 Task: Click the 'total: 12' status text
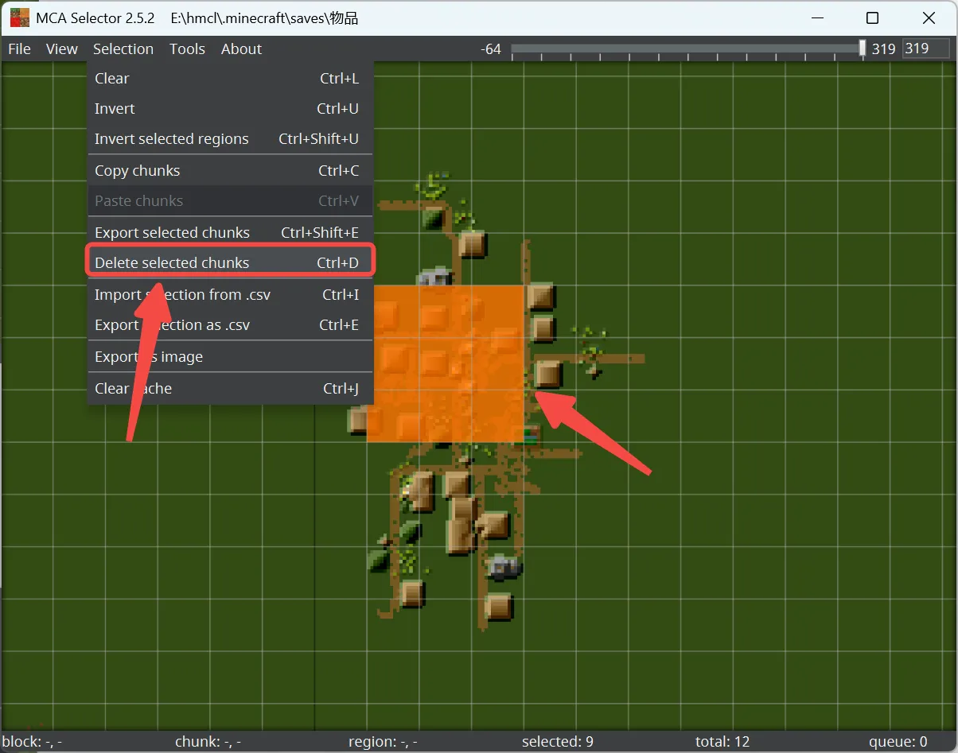tap(722, 742)
